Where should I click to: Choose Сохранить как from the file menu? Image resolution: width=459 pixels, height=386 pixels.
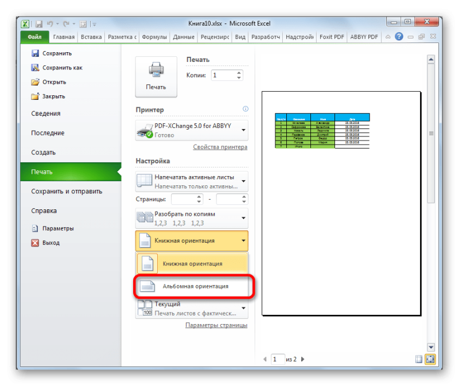tap(57, 68)
